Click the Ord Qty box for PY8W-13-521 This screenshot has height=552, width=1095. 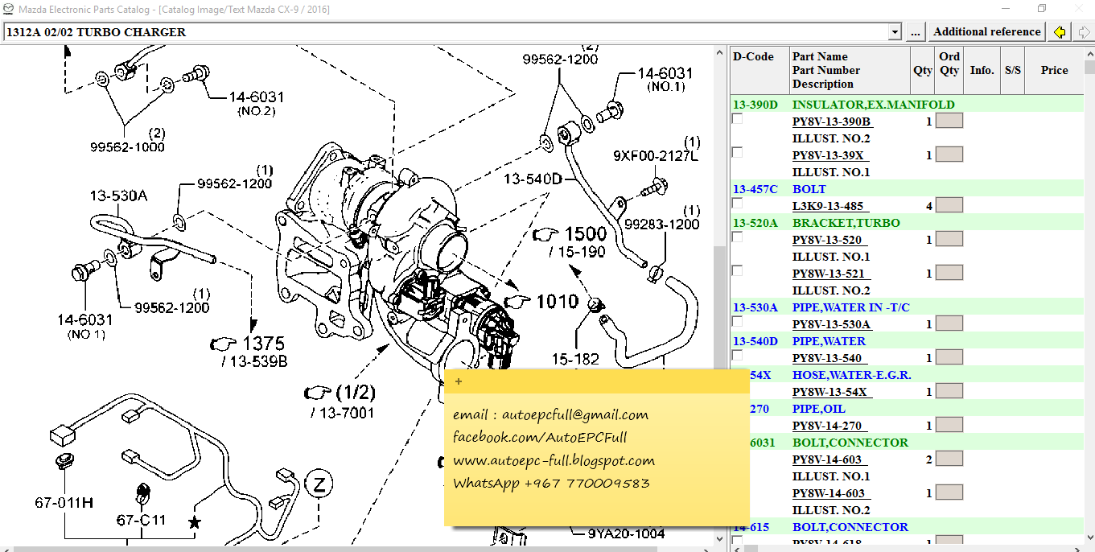[949, 273]
